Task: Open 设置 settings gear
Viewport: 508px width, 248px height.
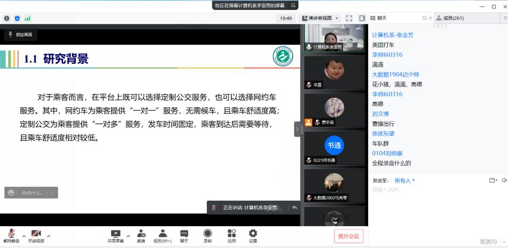Action: click(x=253, y=236)
